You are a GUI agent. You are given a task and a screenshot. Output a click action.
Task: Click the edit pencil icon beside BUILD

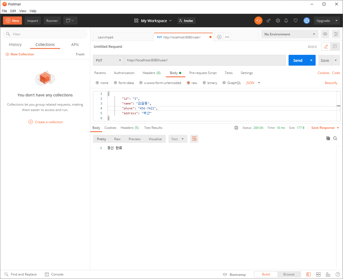tap(326, 46)
